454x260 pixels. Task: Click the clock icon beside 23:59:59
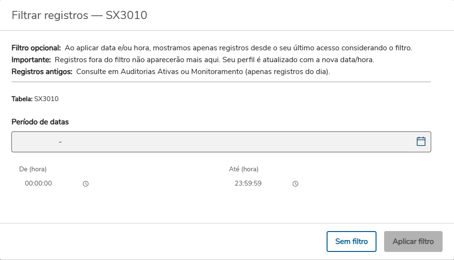coord(295,184)
